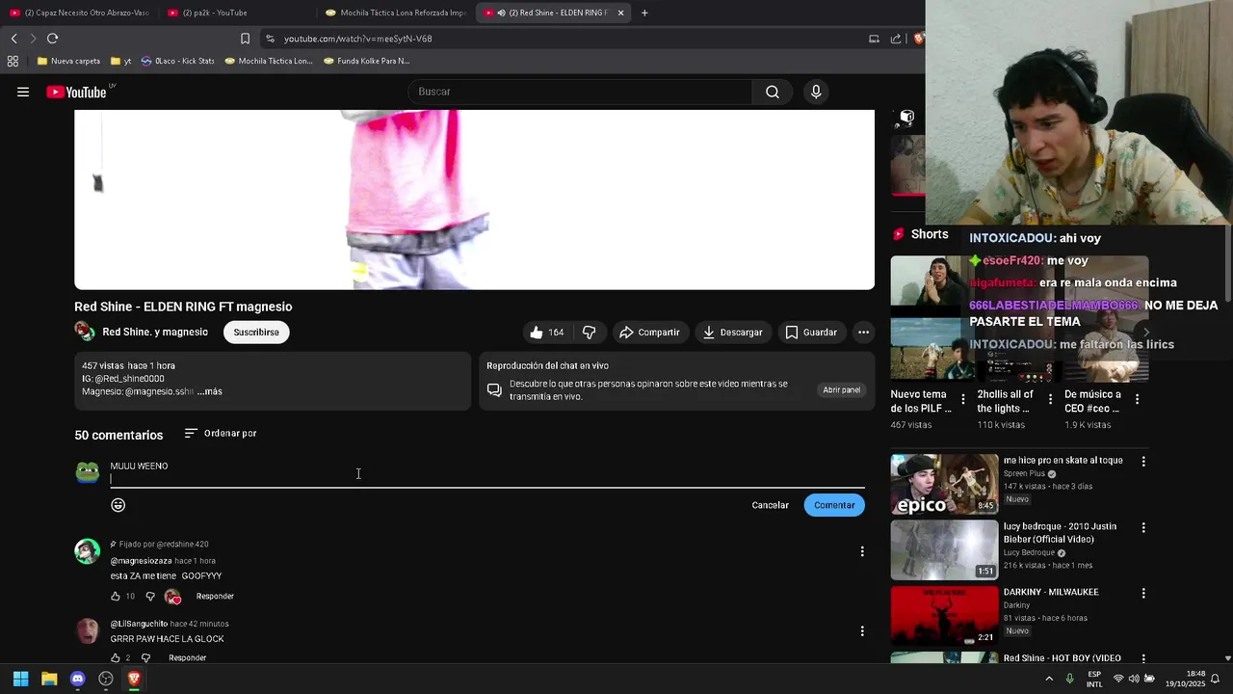Dislike the magnesiozaza pinned comment
Viewport: 1233px width, 694px height.
pyautogui.click(x=149, y=596)
